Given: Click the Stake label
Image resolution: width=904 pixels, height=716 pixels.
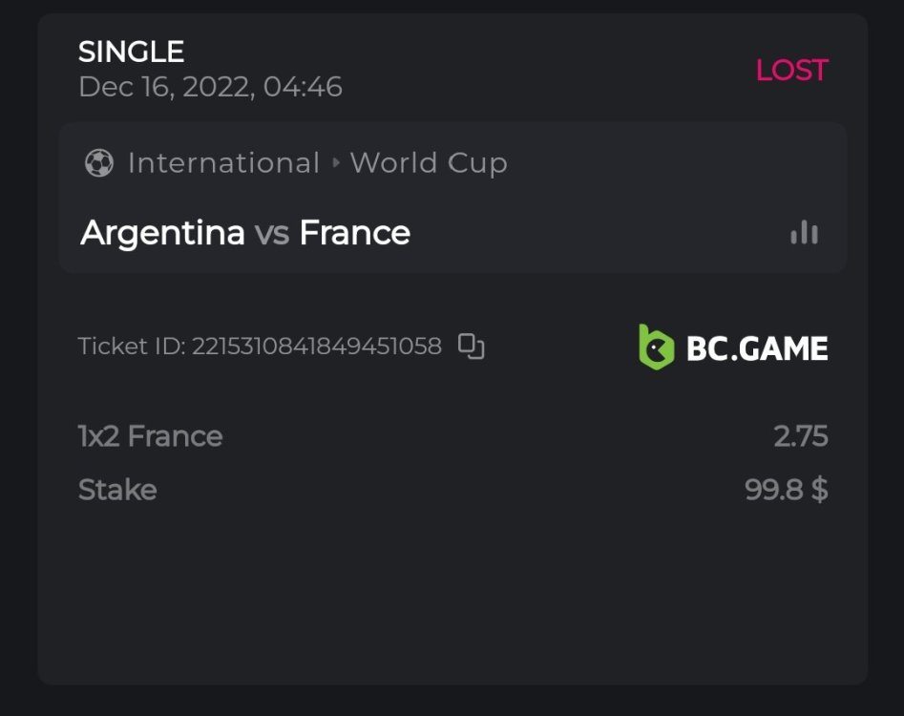Looking at the screenshot, I should (117, 490).
